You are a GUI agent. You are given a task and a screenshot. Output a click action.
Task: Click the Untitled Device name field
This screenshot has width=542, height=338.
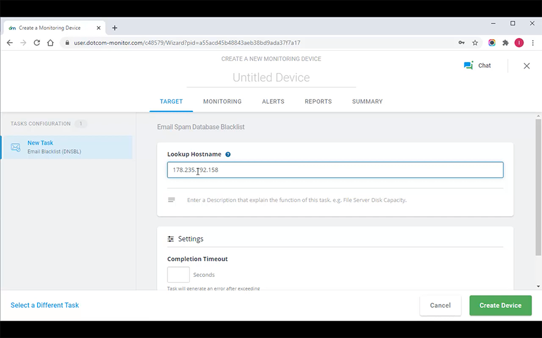click(271, 77)
